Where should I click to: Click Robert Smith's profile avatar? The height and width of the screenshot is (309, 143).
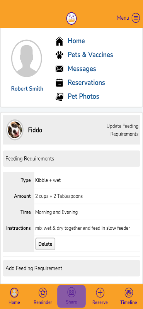tap(27, 58)
